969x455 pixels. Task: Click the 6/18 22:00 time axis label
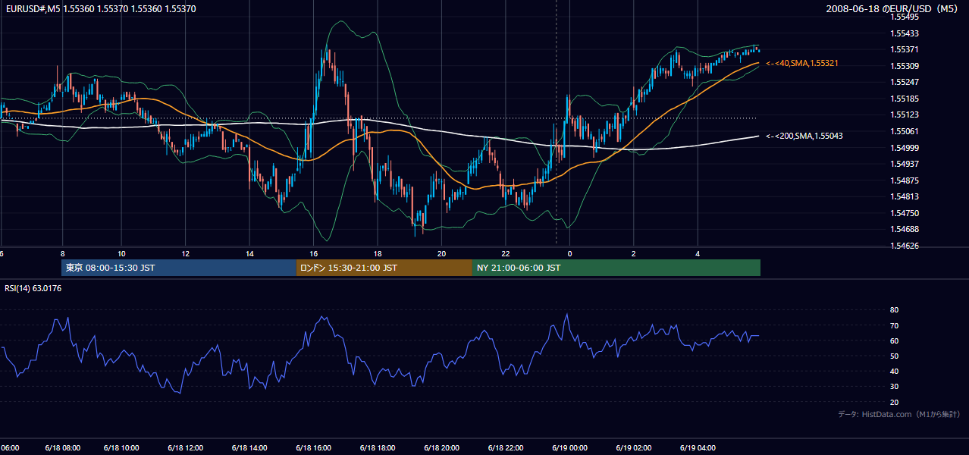click(x=506, y=447)
